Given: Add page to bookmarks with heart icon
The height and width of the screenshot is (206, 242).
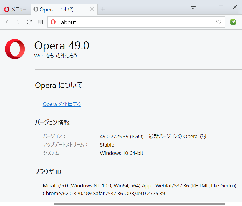Looking at the screenshot, I should (x=219, y=22).
